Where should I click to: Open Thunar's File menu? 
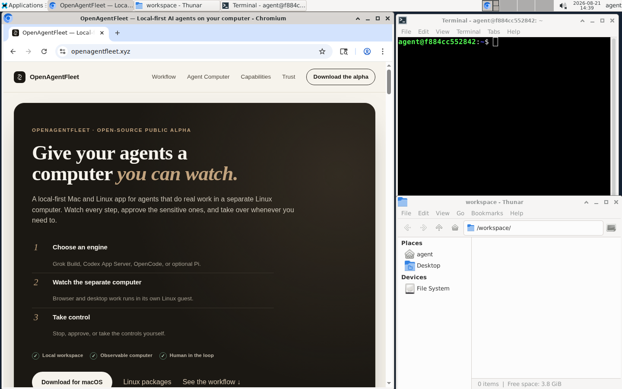point(406,213)
